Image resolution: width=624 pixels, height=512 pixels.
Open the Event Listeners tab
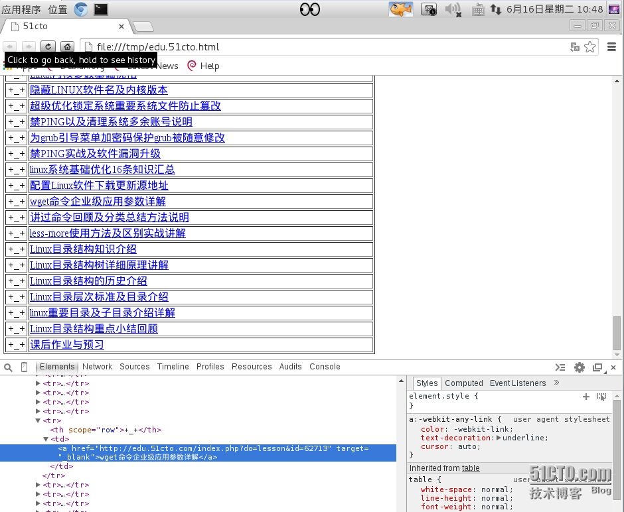518,383
